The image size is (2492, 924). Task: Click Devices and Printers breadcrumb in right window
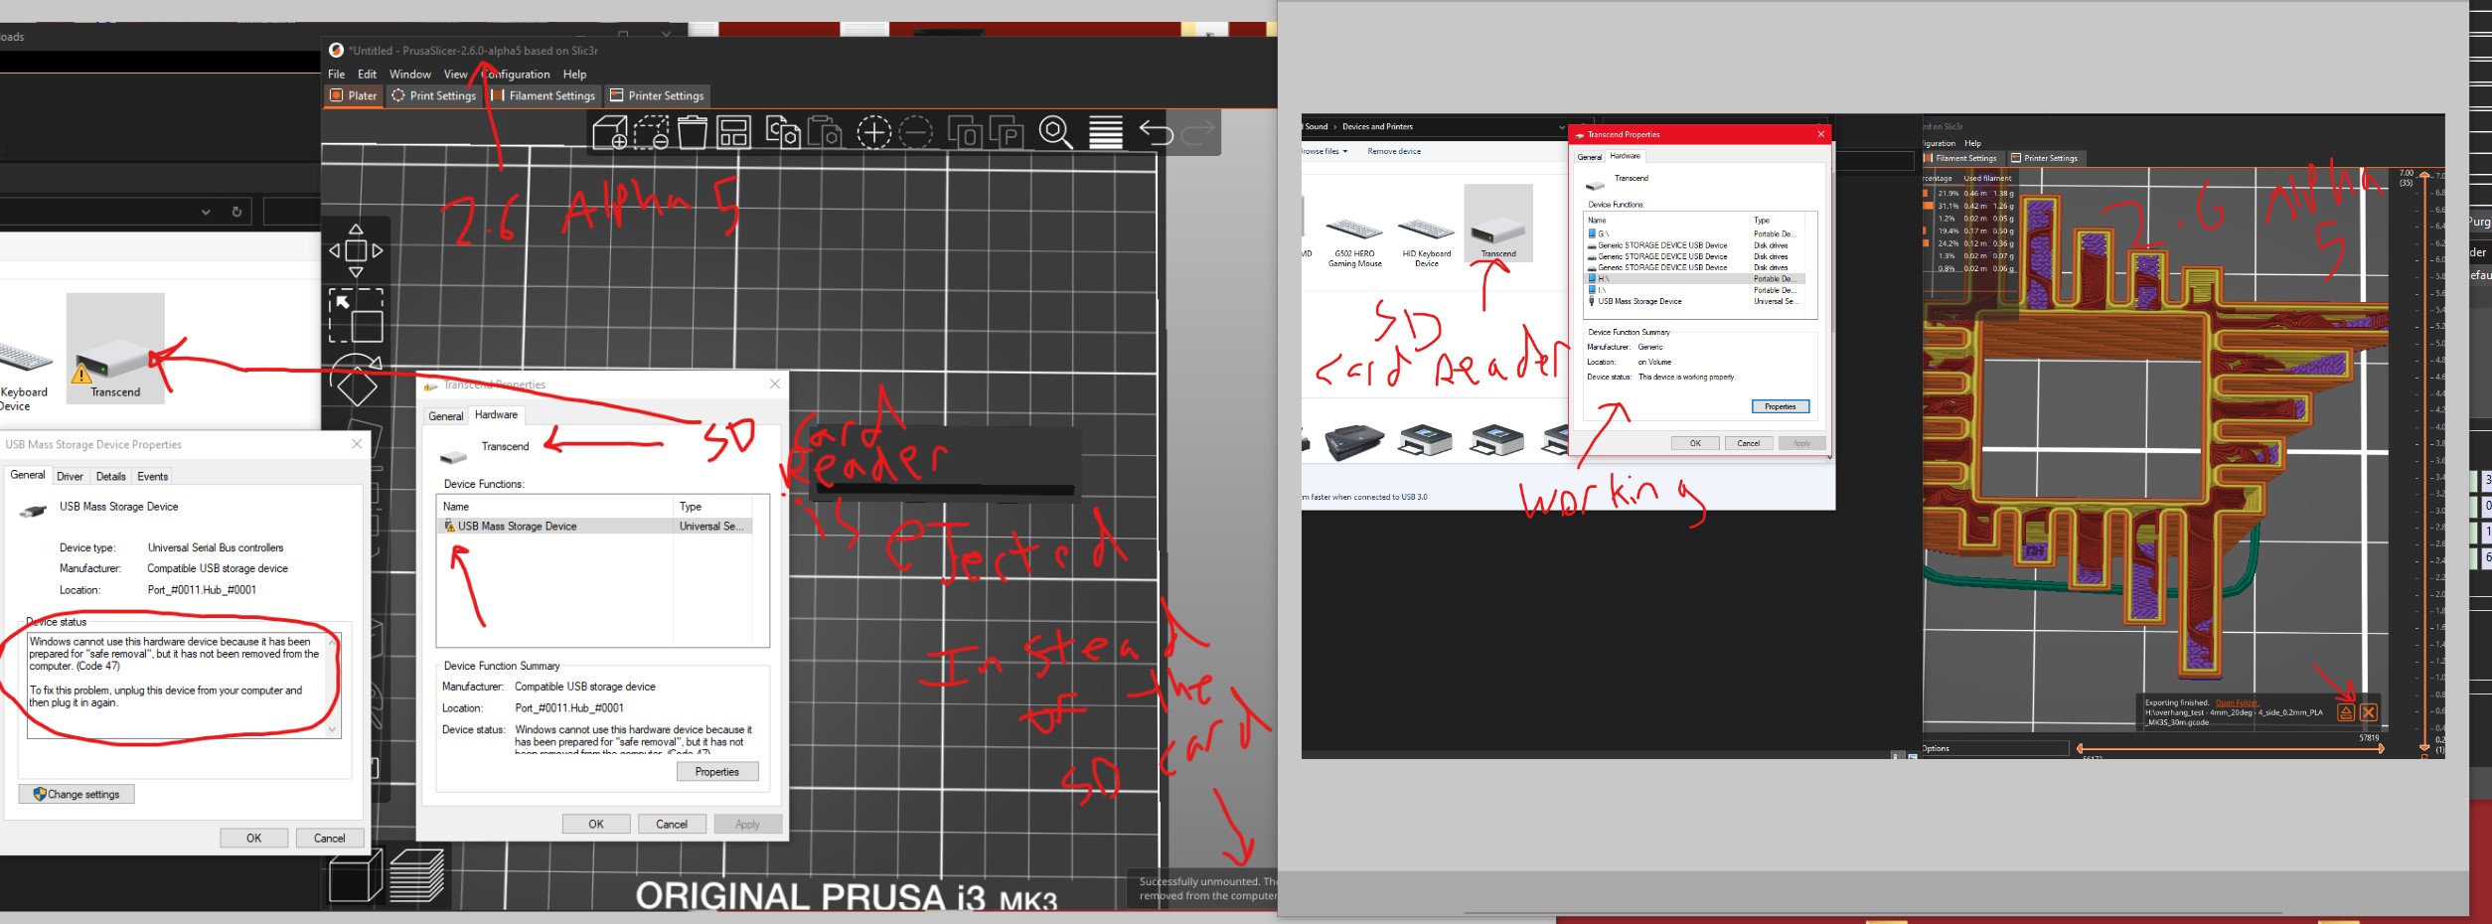1377,127
